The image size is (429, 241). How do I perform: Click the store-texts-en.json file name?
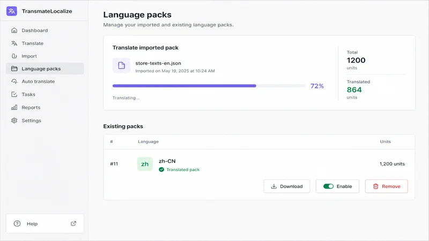[x=158, y=63]
